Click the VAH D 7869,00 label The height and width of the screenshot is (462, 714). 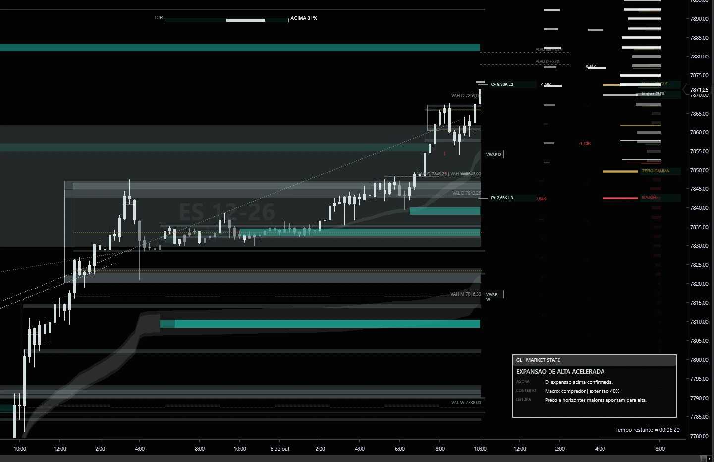[466, 96]
